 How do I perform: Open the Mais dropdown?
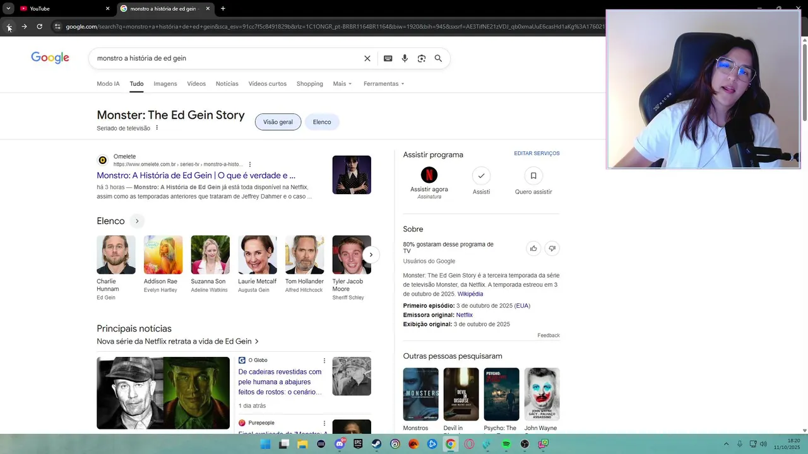pos(342,84)
